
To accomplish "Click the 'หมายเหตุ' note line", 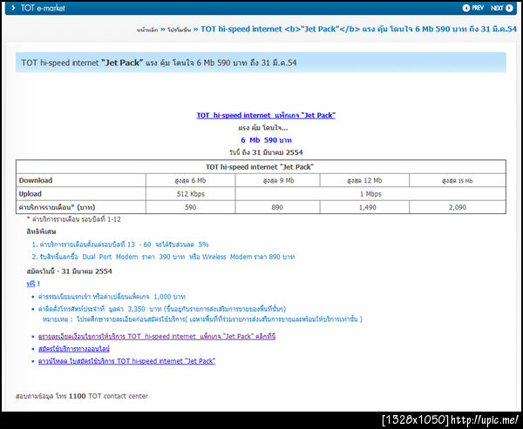I will (203, 319).
